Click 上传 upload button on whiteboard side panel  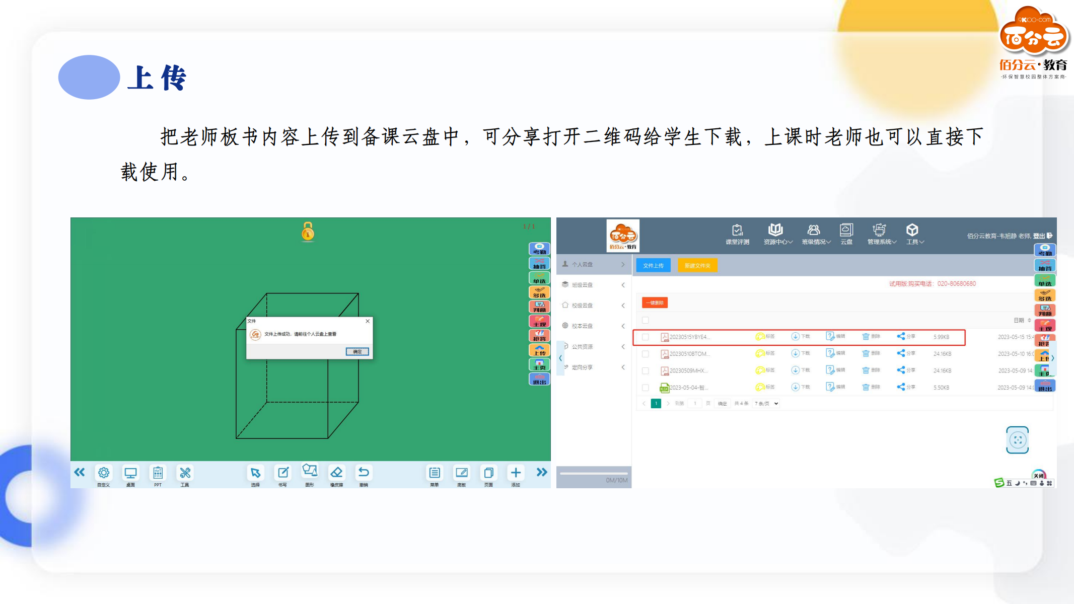click(x=539, y=350)
